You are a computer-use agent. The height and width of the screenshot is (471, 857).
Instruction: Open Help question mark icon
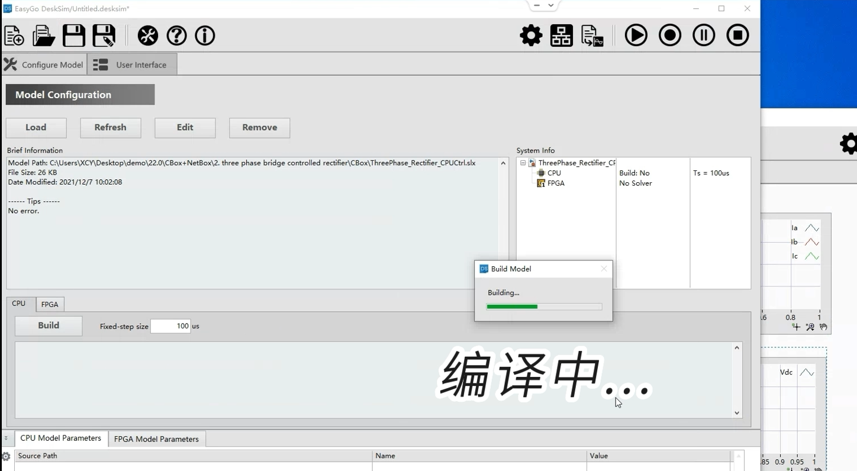click(x=176, y=36)
